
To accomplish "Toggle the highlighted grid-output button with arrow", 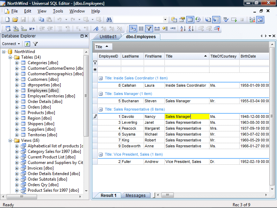I will [216, 20].
